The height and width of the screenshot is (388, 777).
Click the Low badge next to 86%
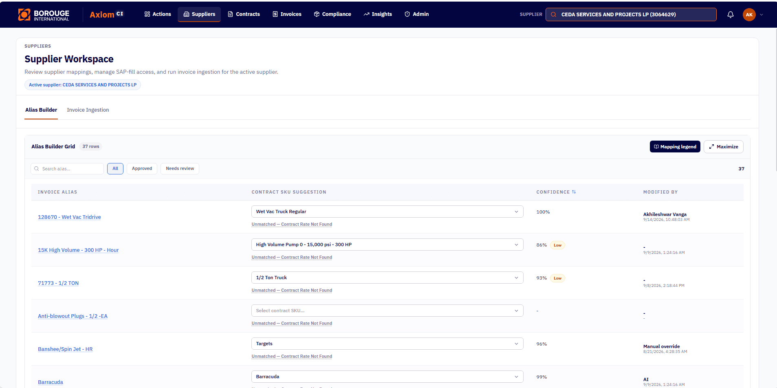pyautogui.click(x=557, y=245)
